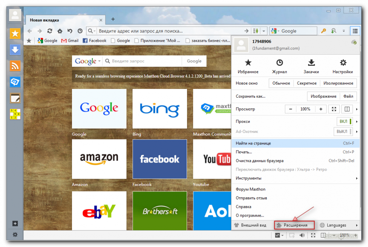Open the dropdown arrow next to the split-screen icon
The width and height of the screenshot is (368, 247).
pos(264,31)
